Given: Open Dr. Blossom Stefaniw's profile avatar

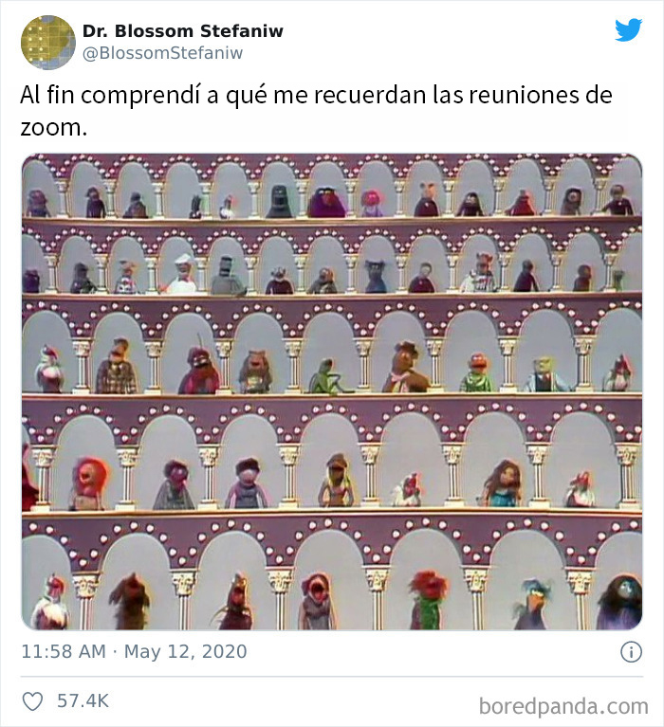Looking at the screenshot, I should 48,43.
